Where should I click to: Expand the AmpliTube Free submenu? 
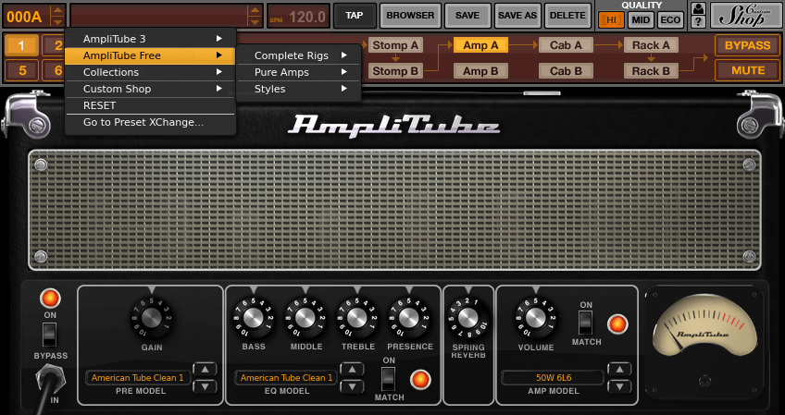point(150,55)
